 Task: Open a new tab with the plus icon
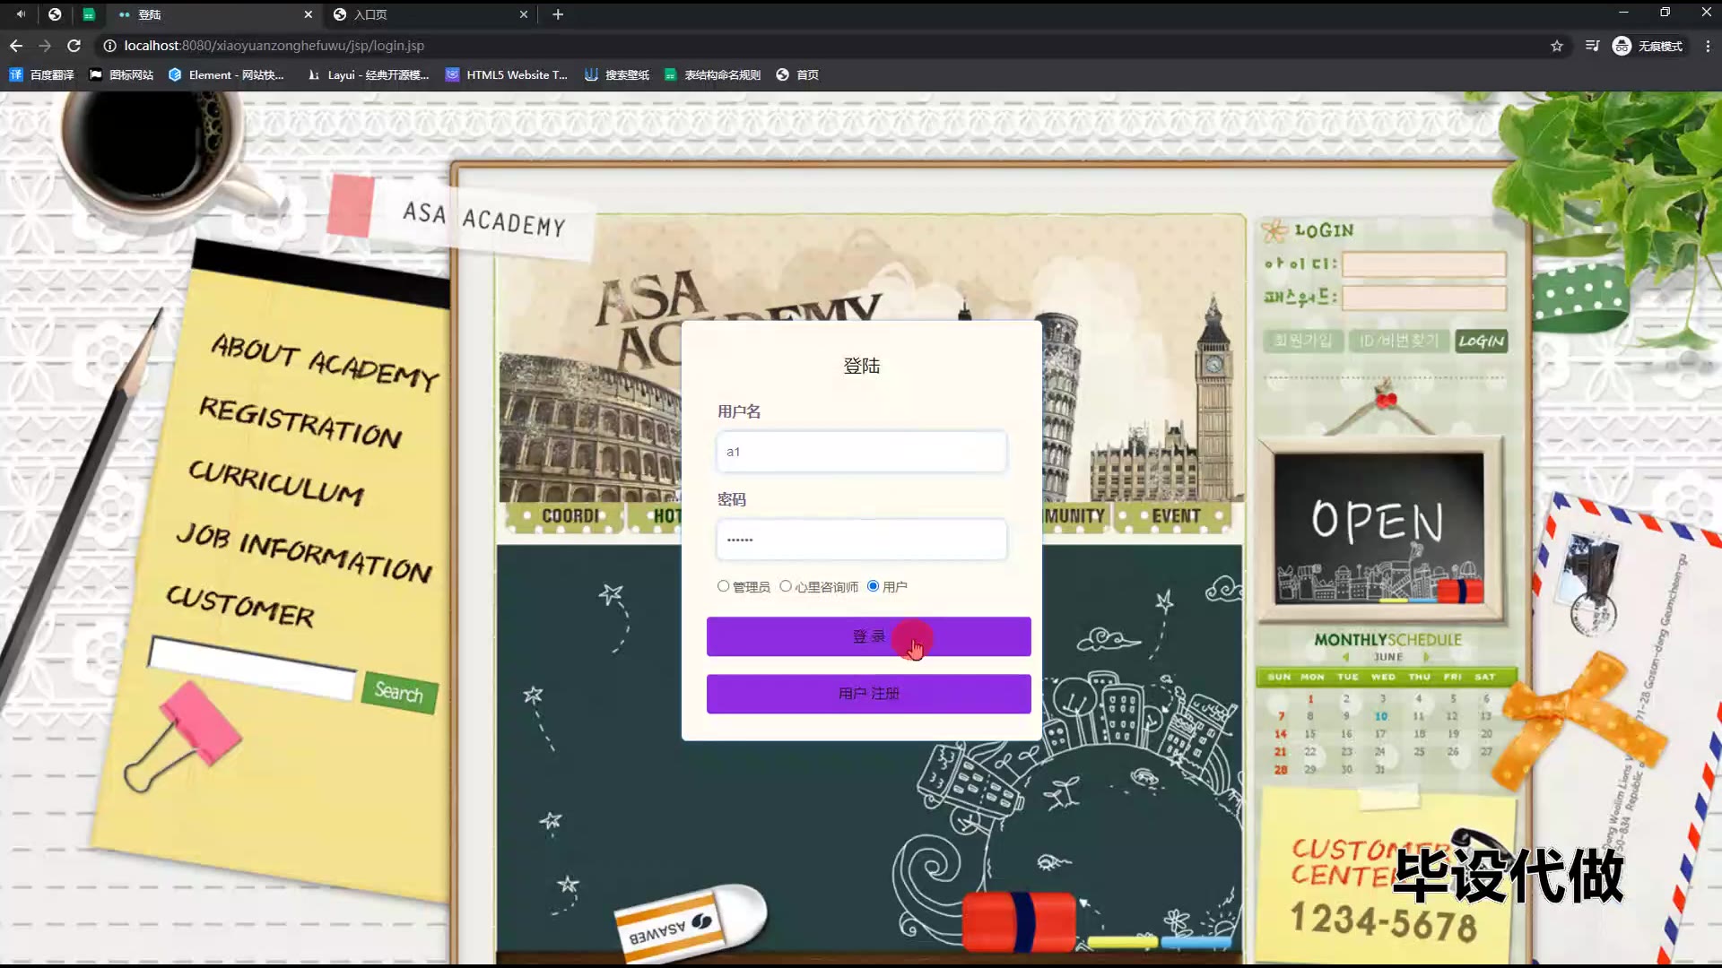click(x=558, y=14)
